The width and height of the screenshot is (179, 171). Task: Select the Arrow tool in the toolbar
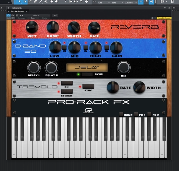(20, 1)
